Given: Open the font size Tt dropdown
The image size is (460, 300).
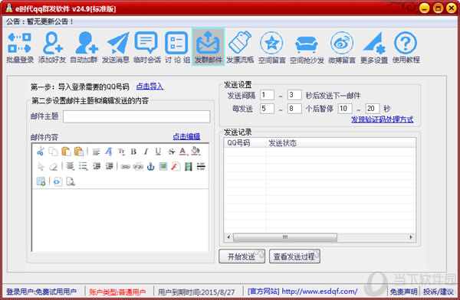Looking at the screenshot, I should click(x=121, y=152).
